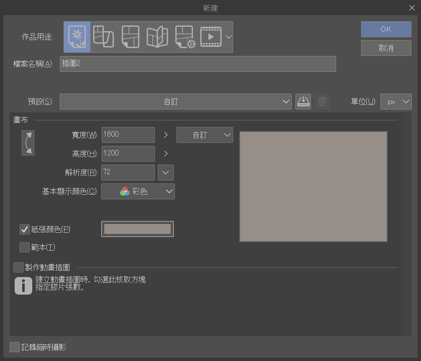Select the Comic work type icon
421x361 pixels.
(130, 37)
